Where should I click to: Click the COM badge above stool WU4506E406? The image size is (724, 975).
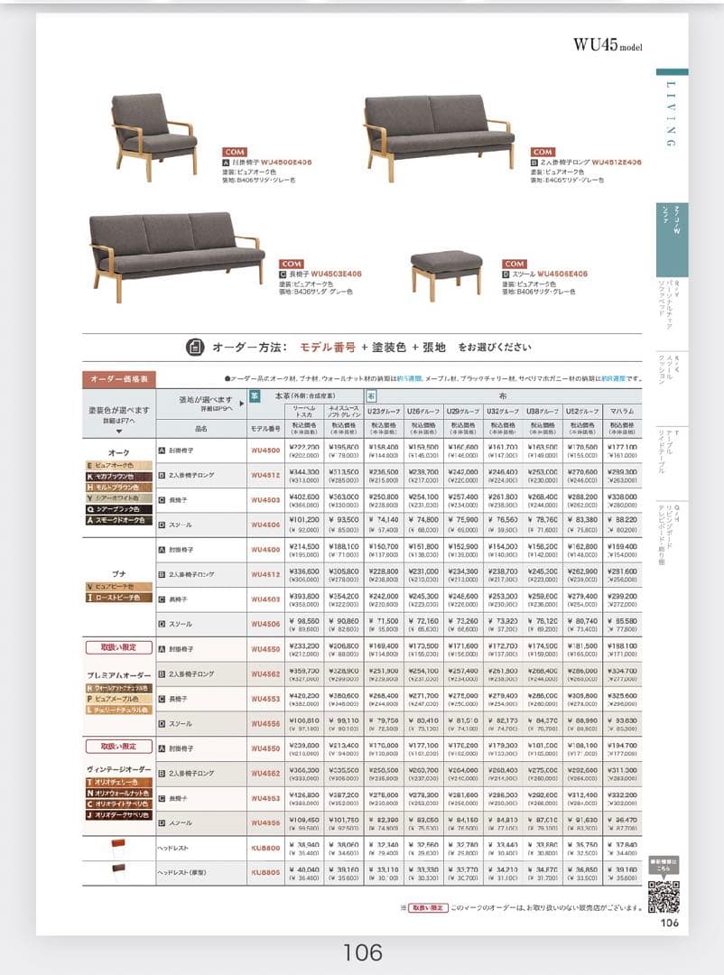514,264
